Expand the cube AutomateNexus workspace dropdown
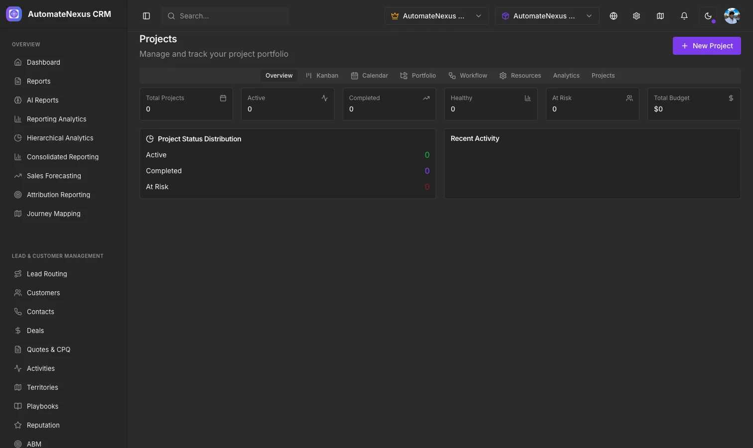The height and width of the screenshot is (448, 753). [547, 16]
